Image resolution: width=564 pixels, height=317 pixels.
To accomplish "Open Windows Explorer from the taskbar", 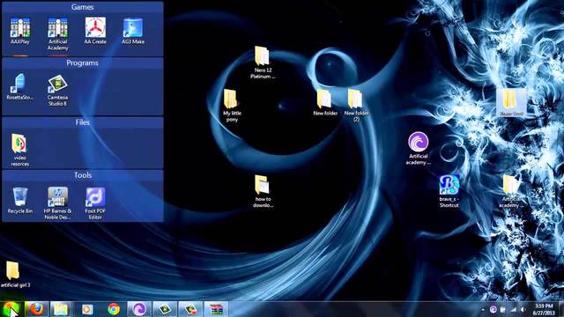I will pyautogui.click(x=61, y=309).
